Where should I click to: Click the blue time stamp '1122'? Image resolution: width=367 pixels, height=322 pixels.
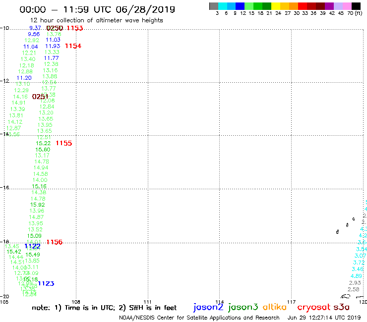click(x=33, y=246)
